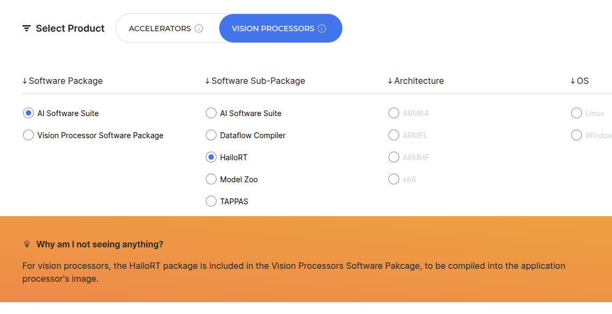
Task: Click the Architecture column arrow header
Action: 390,81
